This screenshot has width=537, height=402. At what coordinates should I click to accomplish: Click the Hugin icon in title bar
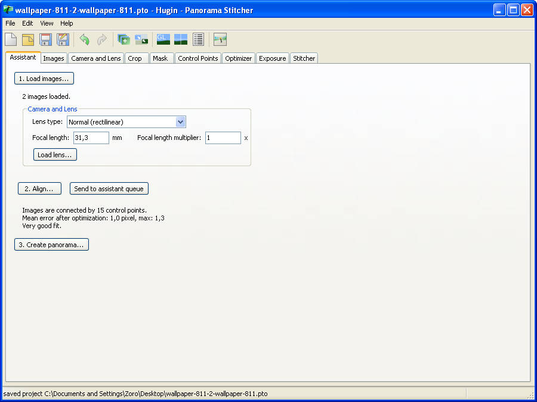pyautogui.click(x=8, y=10)
